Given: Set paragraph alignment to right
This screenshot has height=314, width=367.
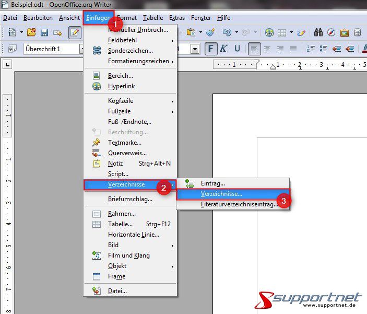Looking at the screenshot, I should click(280, 49).
